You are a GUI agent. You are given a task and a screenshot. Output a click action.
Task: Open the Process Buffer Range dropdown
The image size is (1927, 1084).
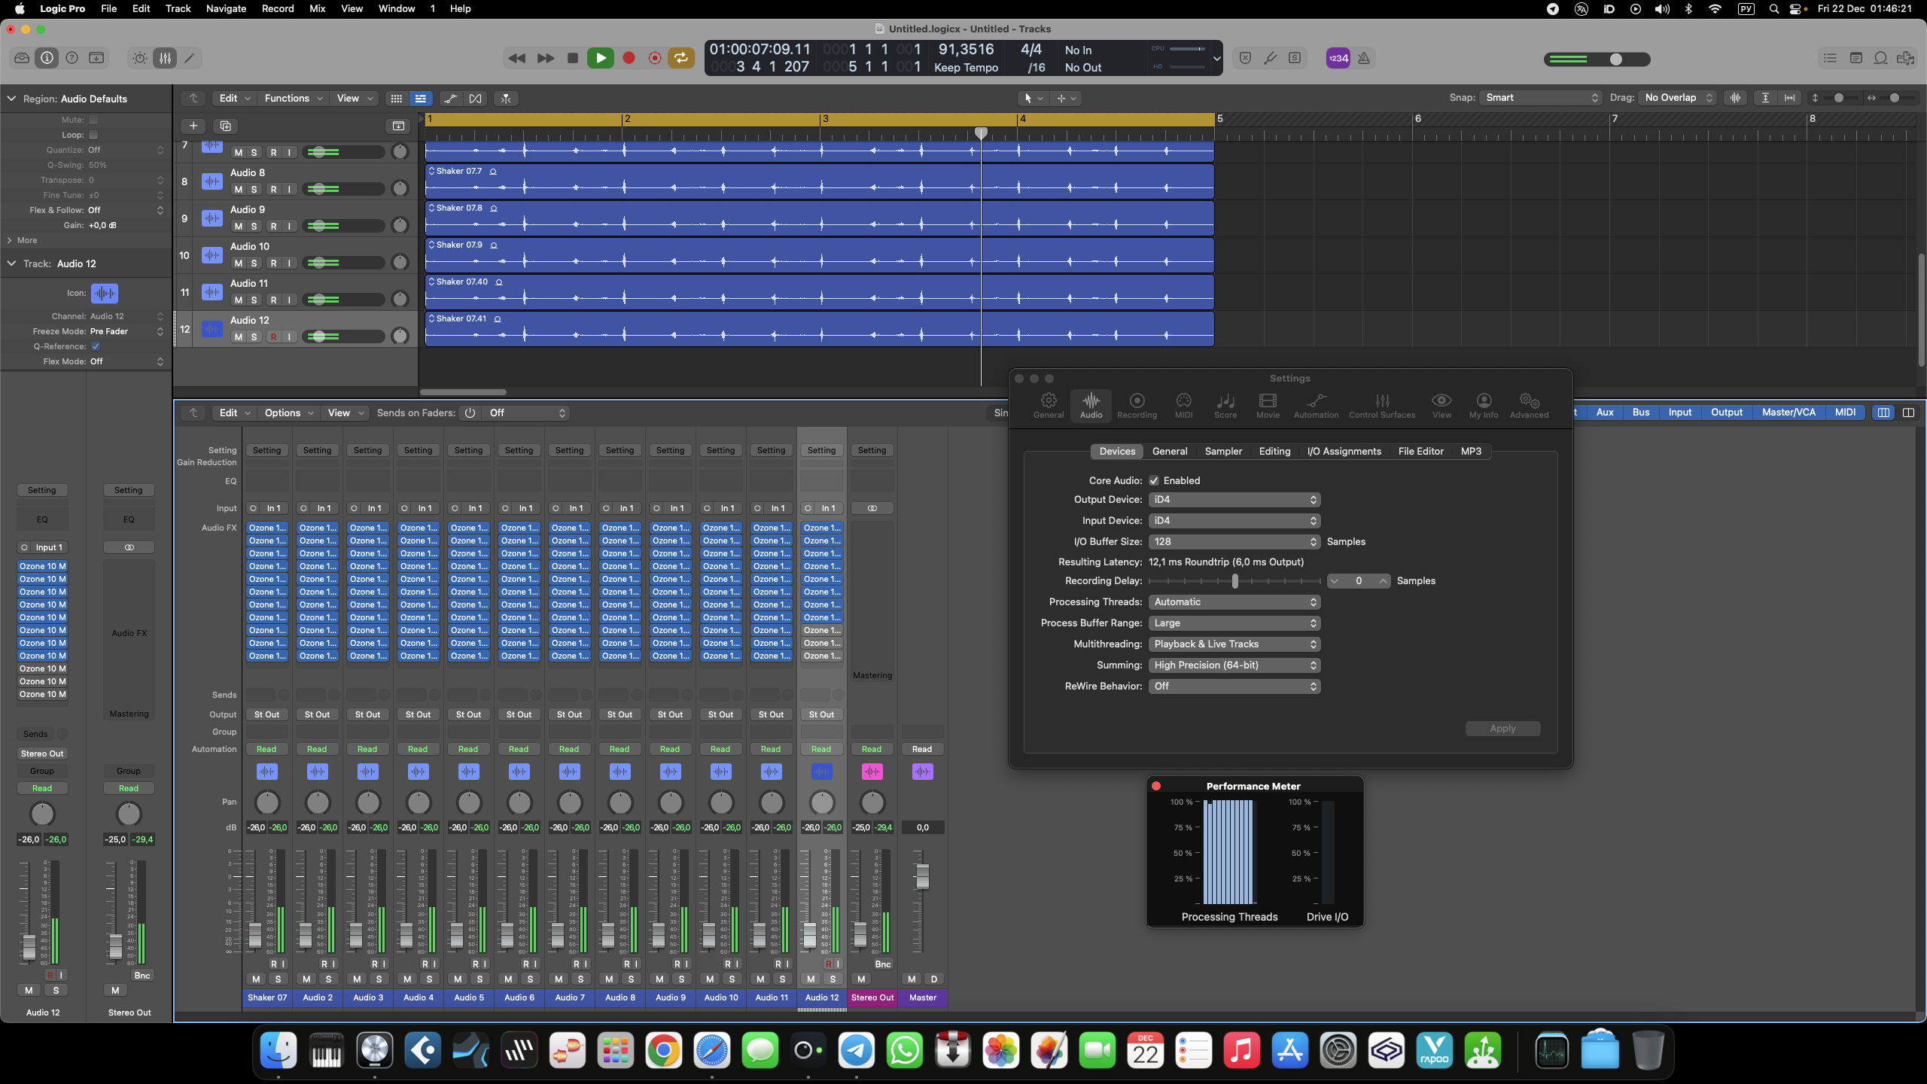point(1234,623)
